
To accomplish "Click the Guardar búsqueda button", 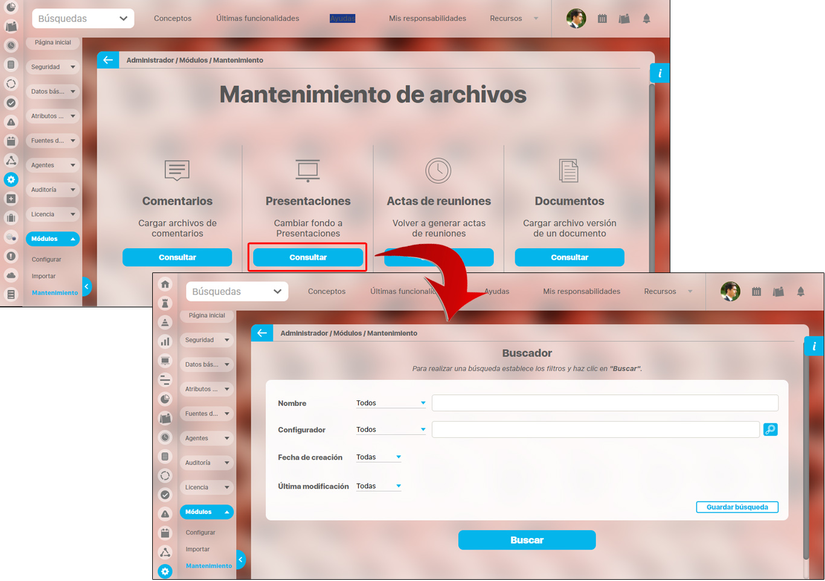I will pos(737,507).
